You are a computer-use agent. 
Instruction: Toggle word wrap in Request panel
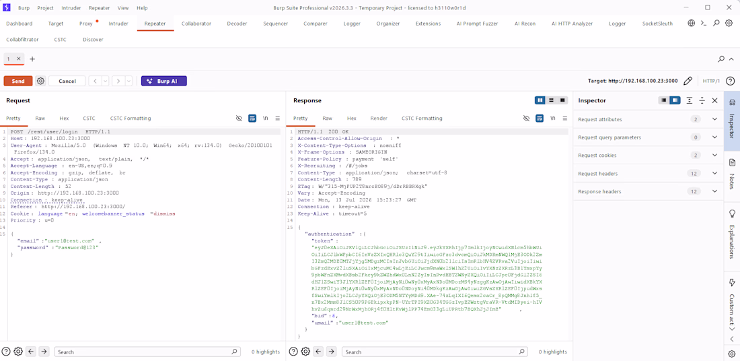[252, 118]
